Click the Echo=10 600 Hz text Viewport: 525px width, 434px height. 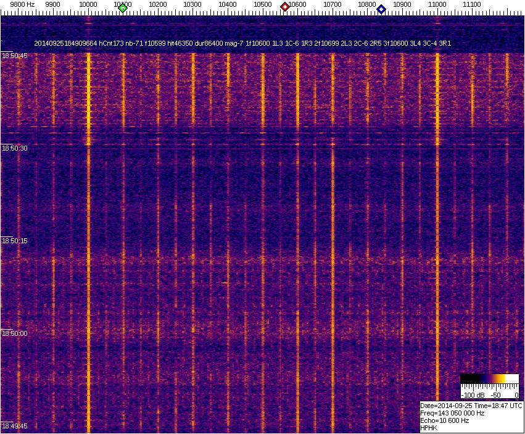[x=444, y=420]
